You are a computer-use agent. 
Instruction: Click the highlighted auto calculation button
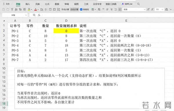click(x=75, y=10)
